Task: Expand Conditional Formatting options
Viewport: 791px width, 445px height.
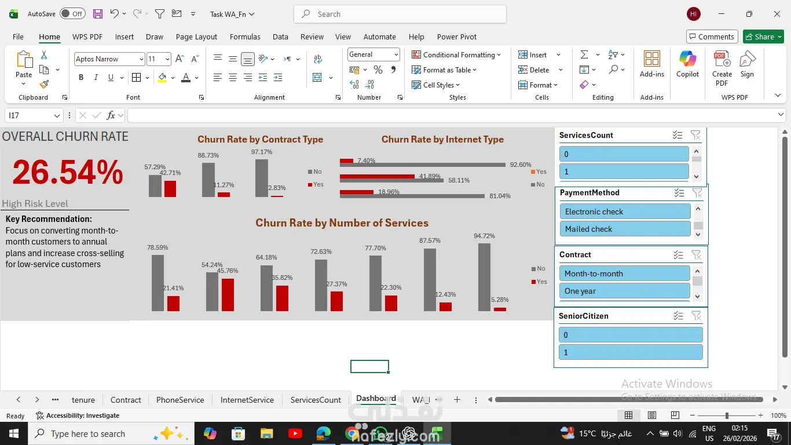Action: [x=456, y=54]
